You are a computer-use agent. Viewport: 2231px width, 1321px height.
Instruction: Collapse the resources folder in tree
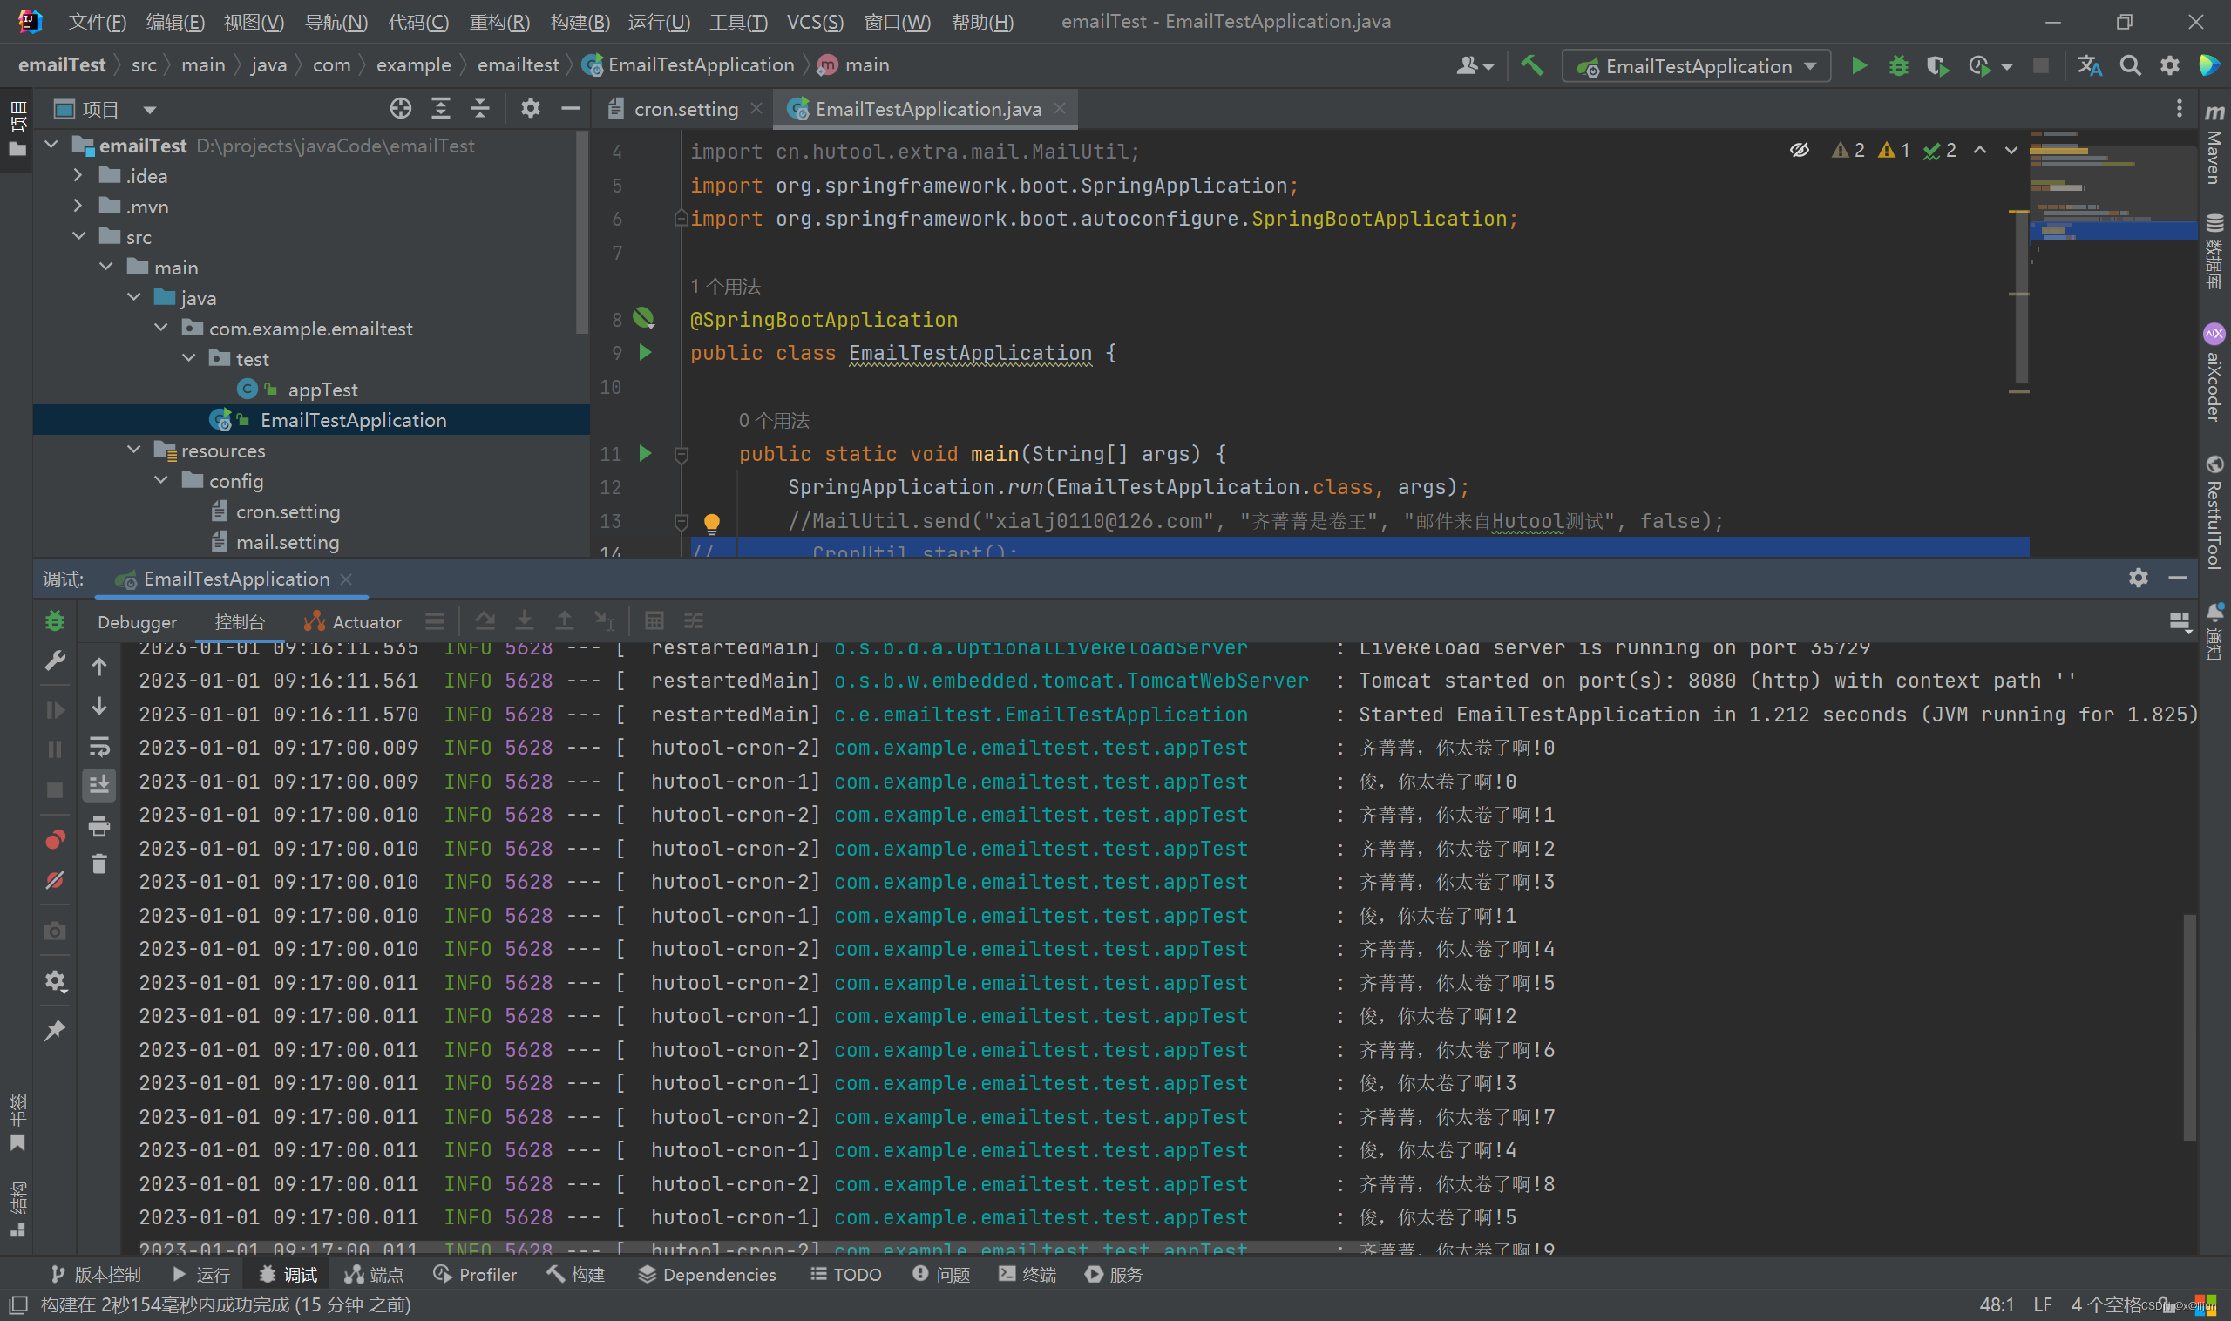[x=134, y=450]
